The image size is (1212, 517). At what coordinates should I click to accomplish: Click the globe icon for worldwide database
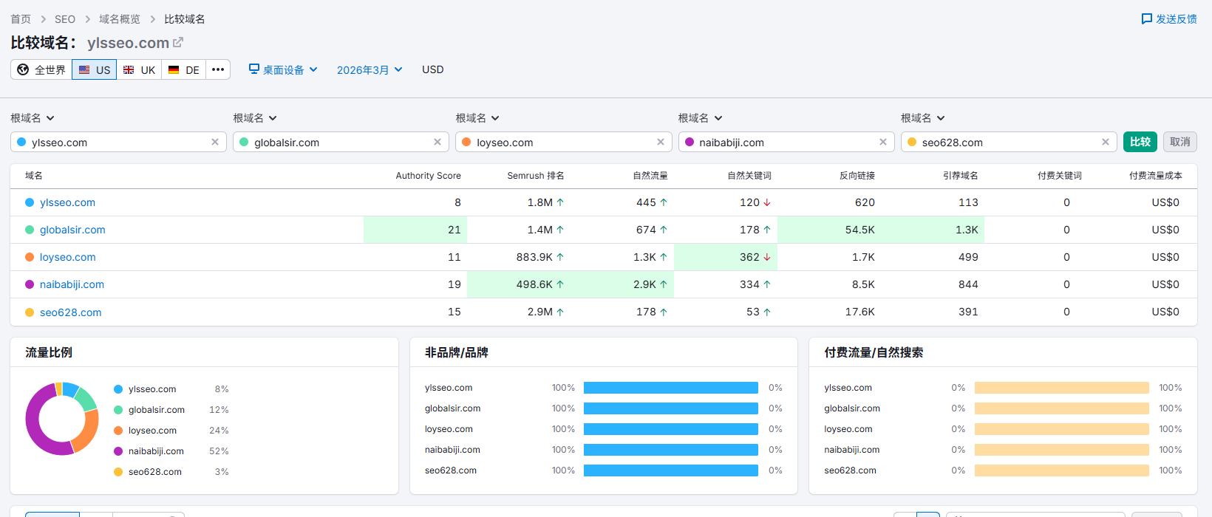[23, 69]
